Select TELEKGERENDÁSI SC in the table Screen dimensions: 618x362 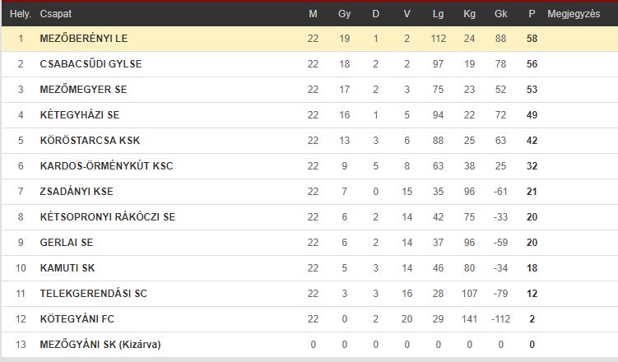pos(93,294)
